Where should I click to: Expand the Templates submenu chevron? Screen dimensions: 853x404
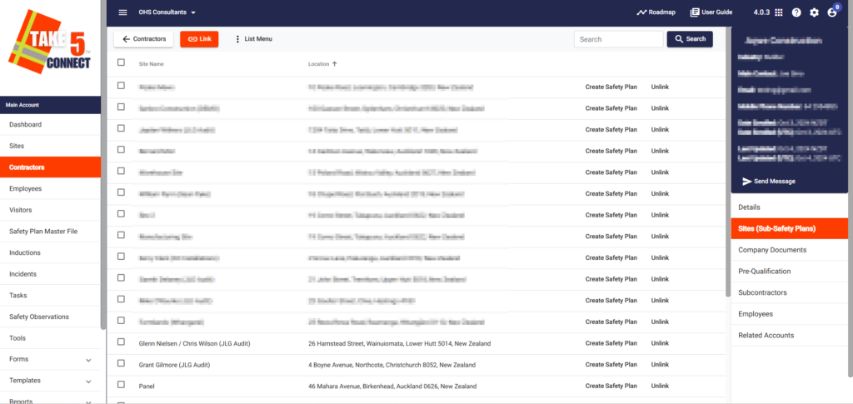coord(88,382)
